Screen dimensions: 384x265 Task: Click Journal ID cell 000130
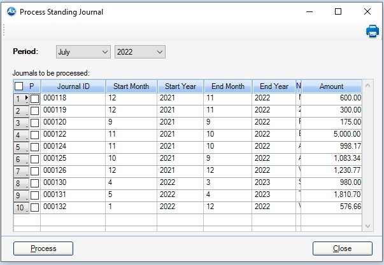coord(73,184)
